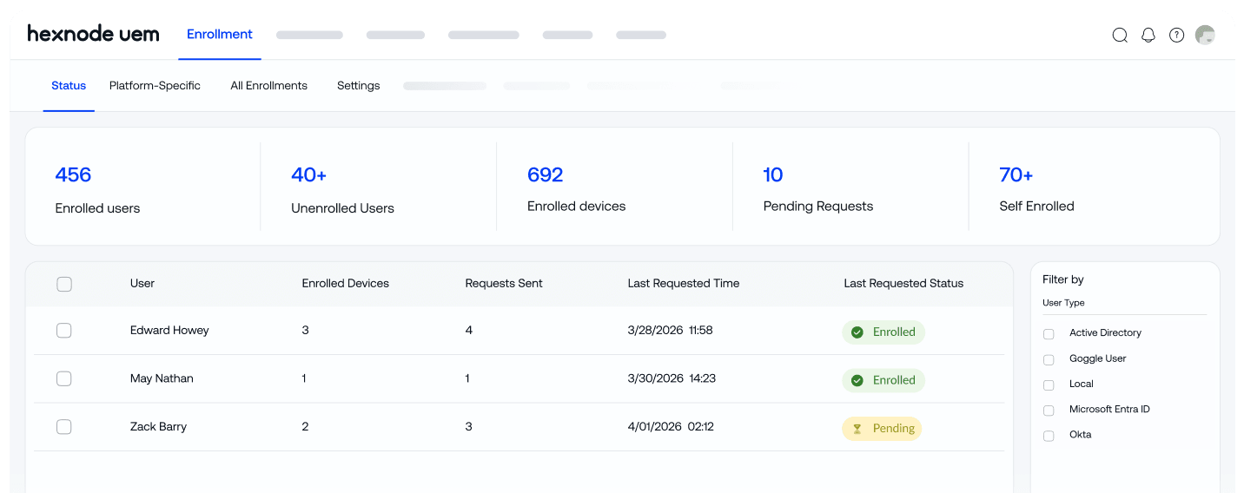1244x493 pixels.
Task: Click the Enrolled status badge for Edward Howey
Action: (x=883, y=332)
